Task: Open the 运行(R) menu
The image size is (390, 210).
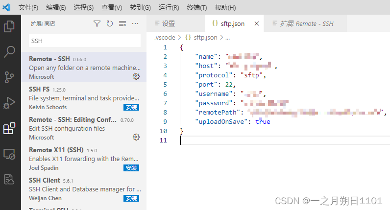Action: [x=169, y=7]
